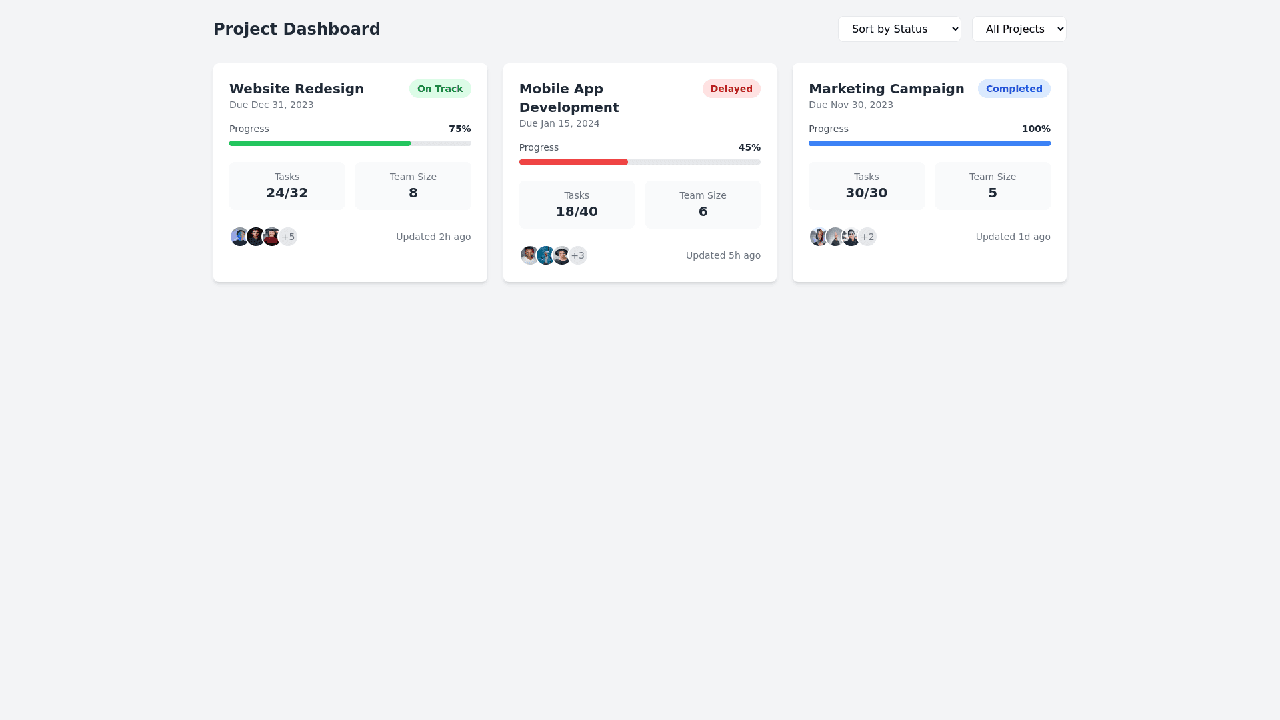
Task: Open the Sort by Status dropdown
Action: pos(899,29)
